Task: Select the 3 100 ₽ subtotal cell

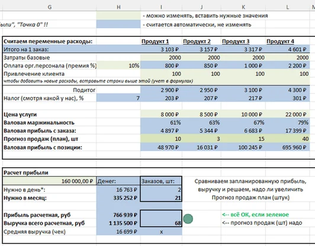Action: (243, 90)
